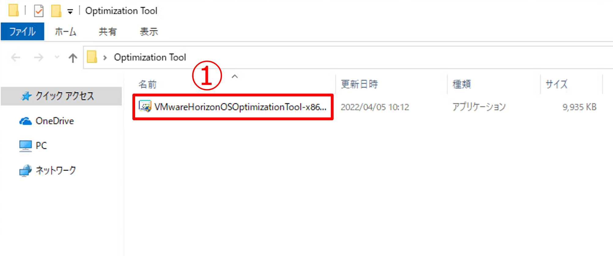
Task: Select the VMwareHorizonOSOptimizationTool-x86 file
Action: pyautogui.click(x=233, y=107)
